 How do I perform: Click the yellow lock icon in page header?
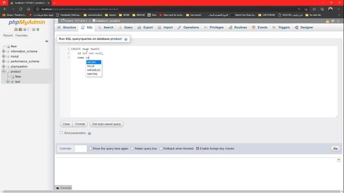(327, 21)
